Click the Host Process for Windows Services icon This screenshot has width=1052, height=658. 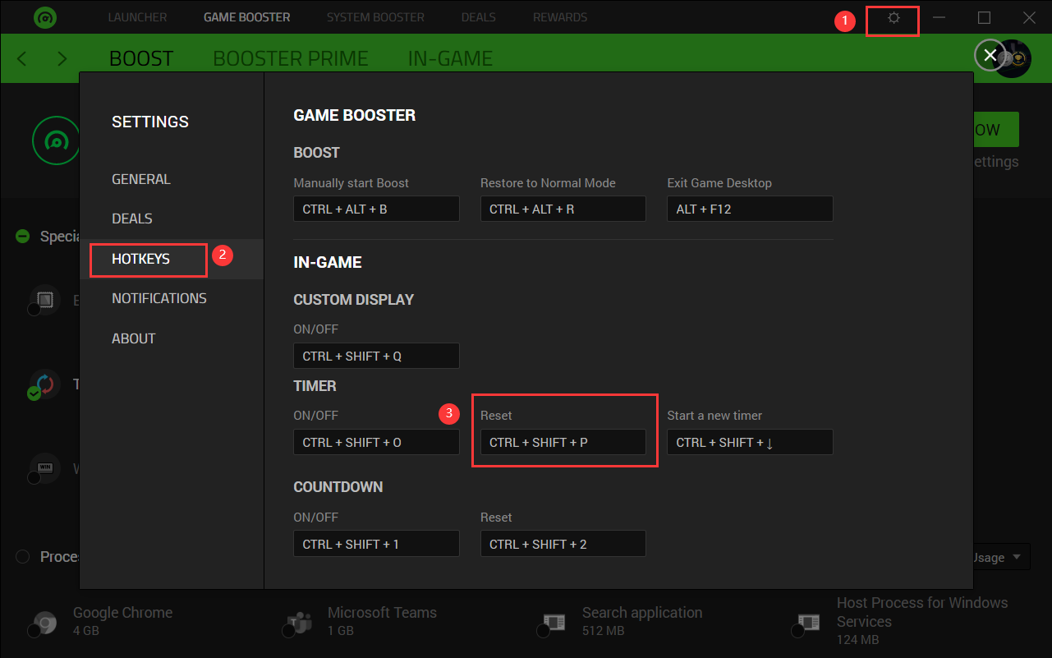(808, 622)
